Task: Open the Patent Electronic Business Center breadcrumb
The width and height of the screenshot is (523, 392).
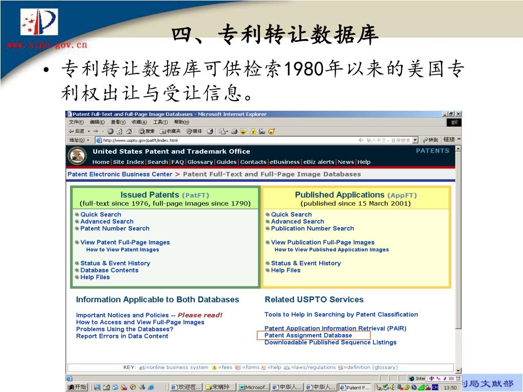Action: 120,174
